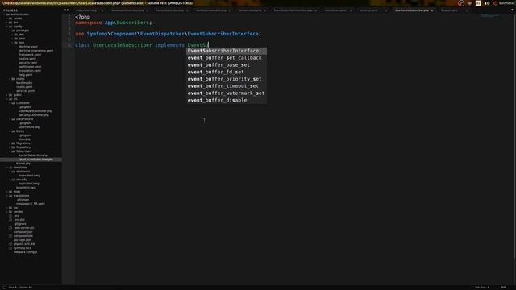Click the system volume icon
Viewport: 516px width, 290px height.
pyautogui.click(x=487, y=3)
